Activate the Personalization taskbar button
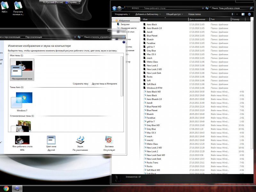This screenshot has height=192, width=256. pos(17,188)
